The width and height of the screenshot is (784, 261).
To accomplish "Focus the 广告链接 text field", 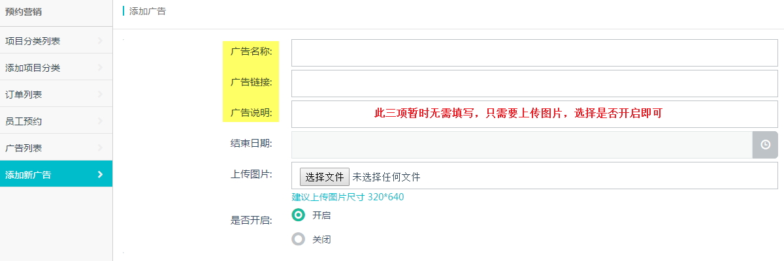I will click(x=534, y=84).
